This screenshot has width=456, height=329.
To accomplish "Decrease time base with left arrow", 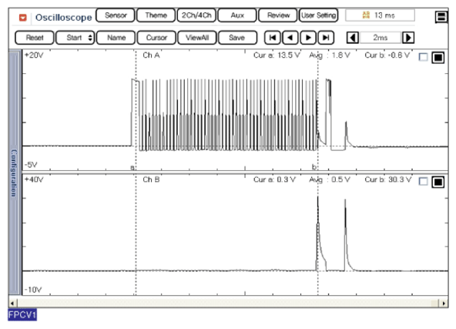I will [353, 38].
